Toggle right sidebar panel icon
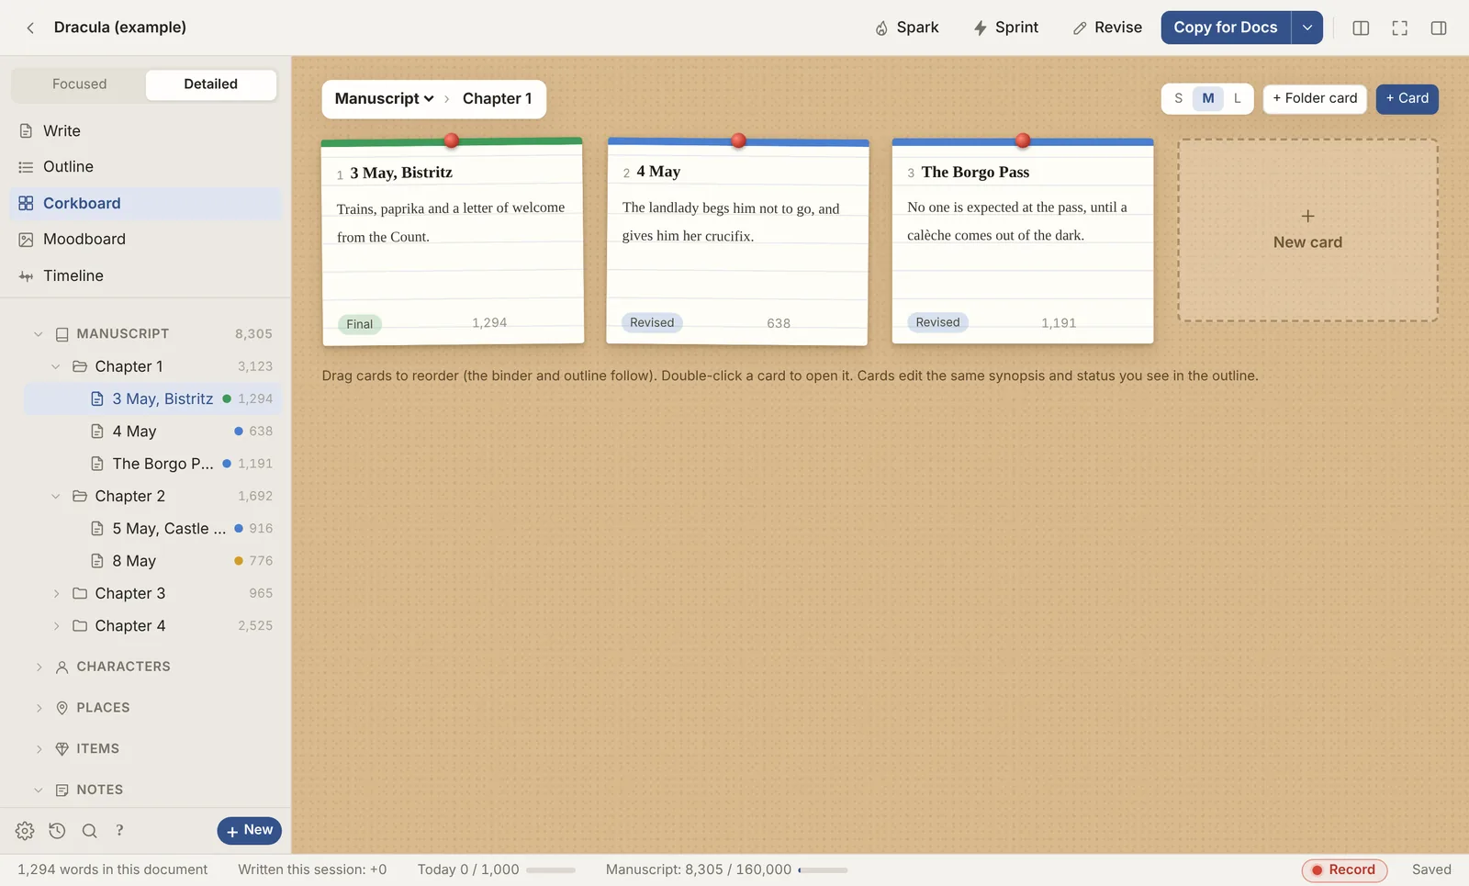The width and height of the screenshot is (1469, 886). (x=1439, y=28)
